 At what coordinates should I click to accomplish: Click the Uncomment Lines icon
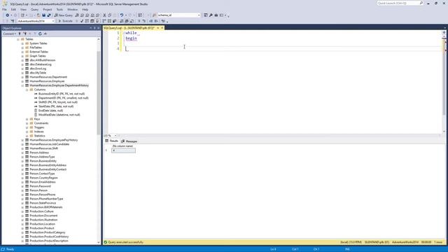pyautogui.click(x=144, y=21)
